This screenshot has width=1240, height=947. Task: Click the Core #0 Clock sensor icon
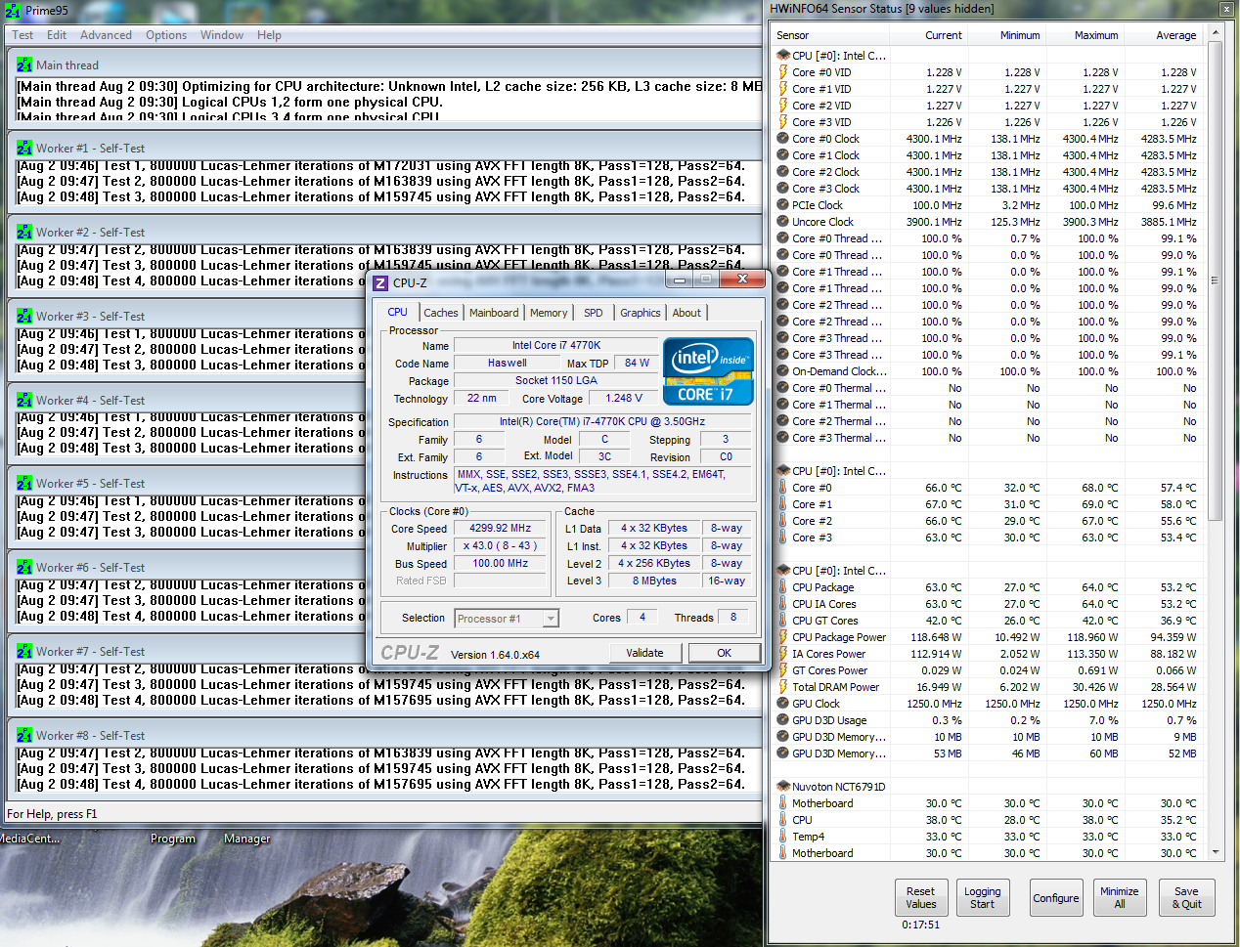click(x=783, y=139)
